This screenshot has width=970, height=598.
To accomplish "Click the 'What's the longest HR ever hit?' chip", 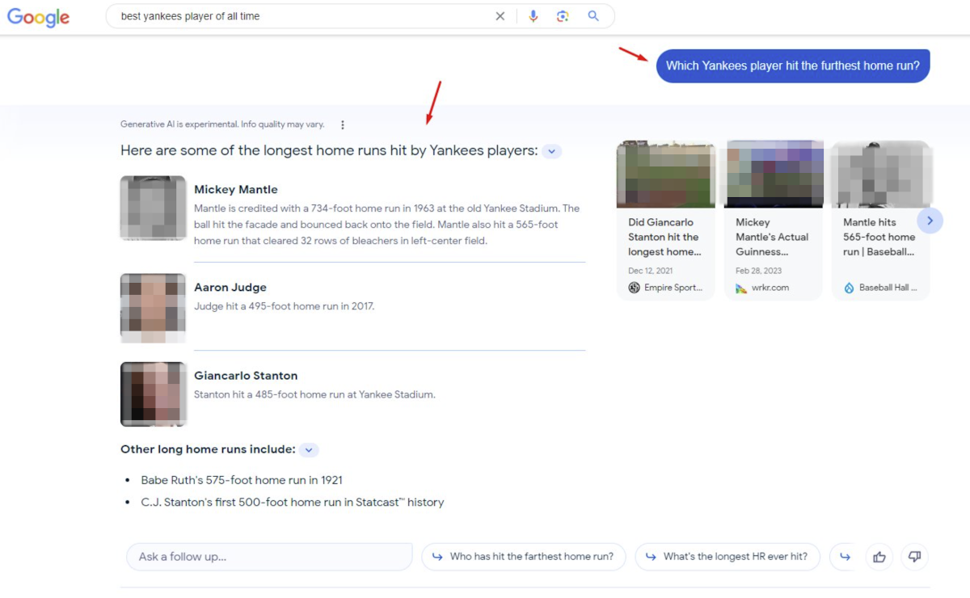I will pos(727,557).
